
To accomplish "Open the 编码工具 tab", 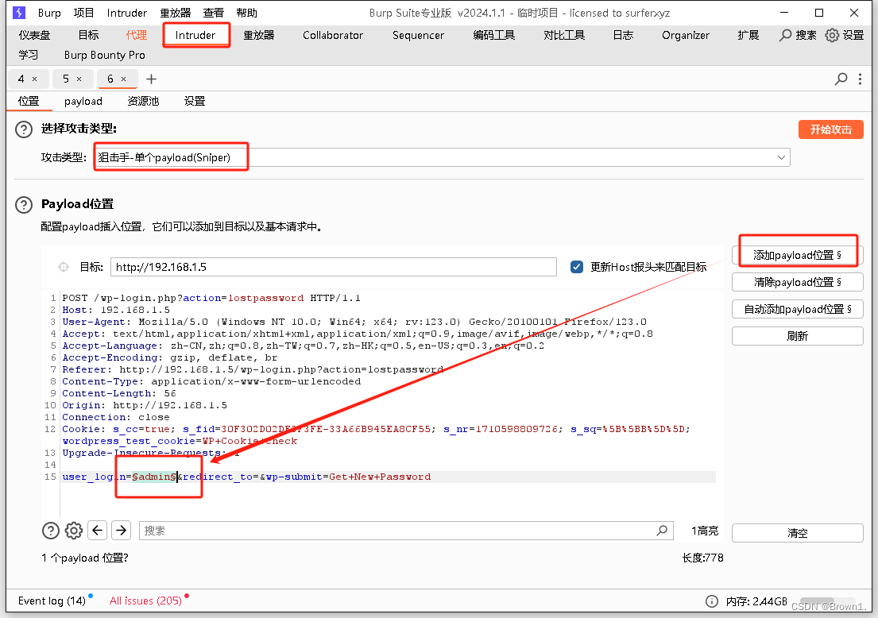I will (x=494, y=35).
